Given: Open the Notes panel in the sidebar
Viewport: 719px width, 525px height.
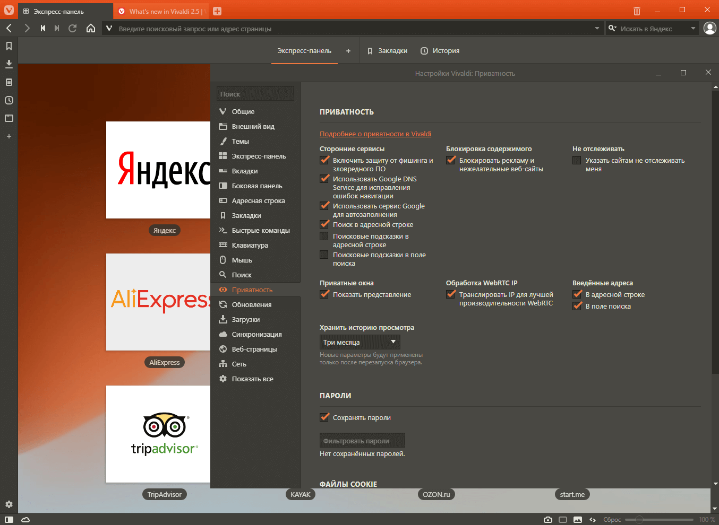Looking at the screenshot, I should [x=8, y=82].
